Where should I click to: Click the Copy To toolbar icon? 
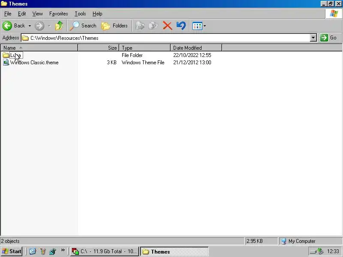[153, 26]
